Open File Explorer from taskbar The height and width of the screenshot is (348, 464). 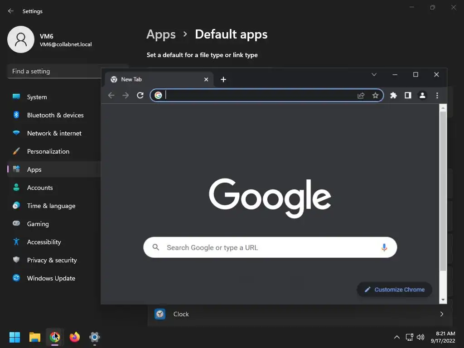pos(35,337)
